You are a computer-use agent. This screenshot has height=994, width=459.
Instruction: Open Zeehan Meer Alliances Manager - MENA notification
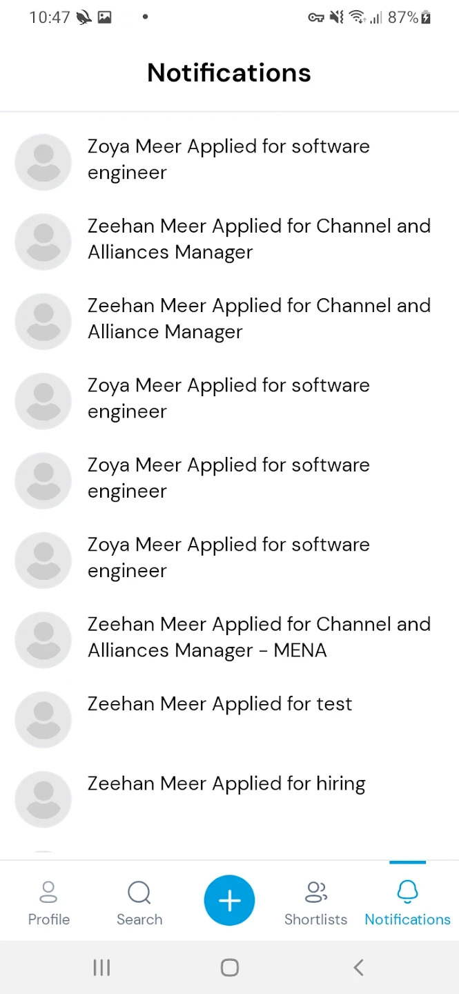pyautogui.click(x=229, y=639)
